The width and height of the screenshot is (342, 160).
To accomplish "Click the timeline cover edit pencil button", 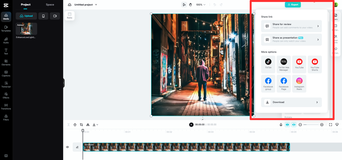I will pyautogui.click(x=77, y=147).
